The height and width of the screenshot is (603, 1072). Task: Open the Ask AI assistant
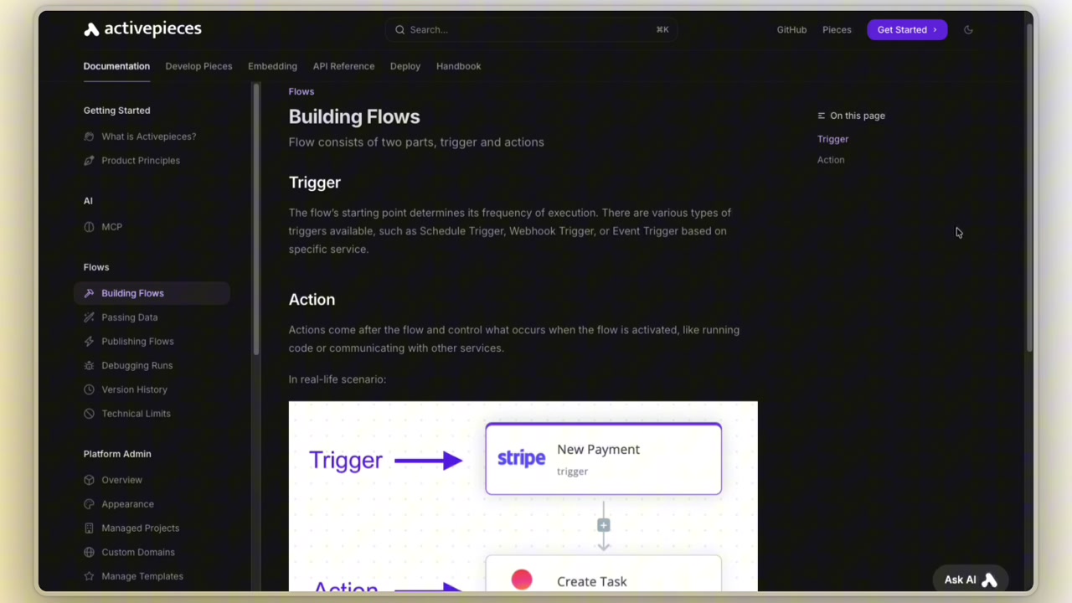coord(969,579)
